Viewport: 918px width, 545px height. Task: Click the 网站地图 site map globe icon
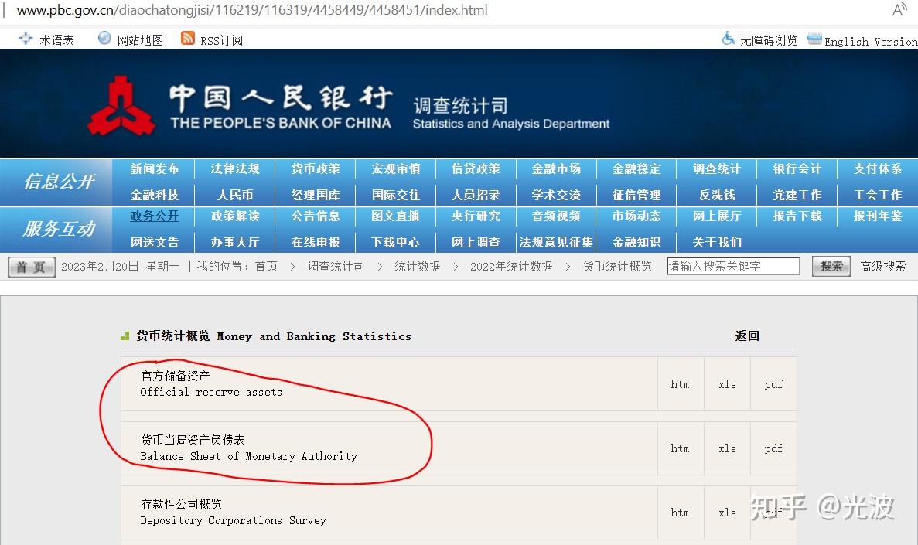pyautogui.click(x=102, y=39)
